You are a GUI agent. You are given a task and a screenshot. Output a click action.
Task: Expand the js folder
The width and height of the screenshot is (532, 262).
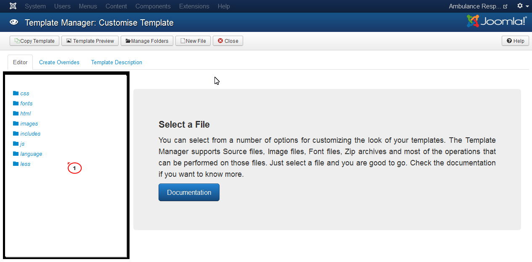click(x=22, y=144)
